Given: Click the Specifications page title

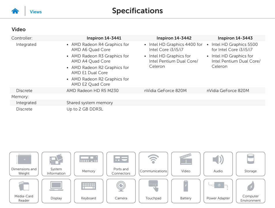Looking at the screenshot, I should [x=137, y=11].
